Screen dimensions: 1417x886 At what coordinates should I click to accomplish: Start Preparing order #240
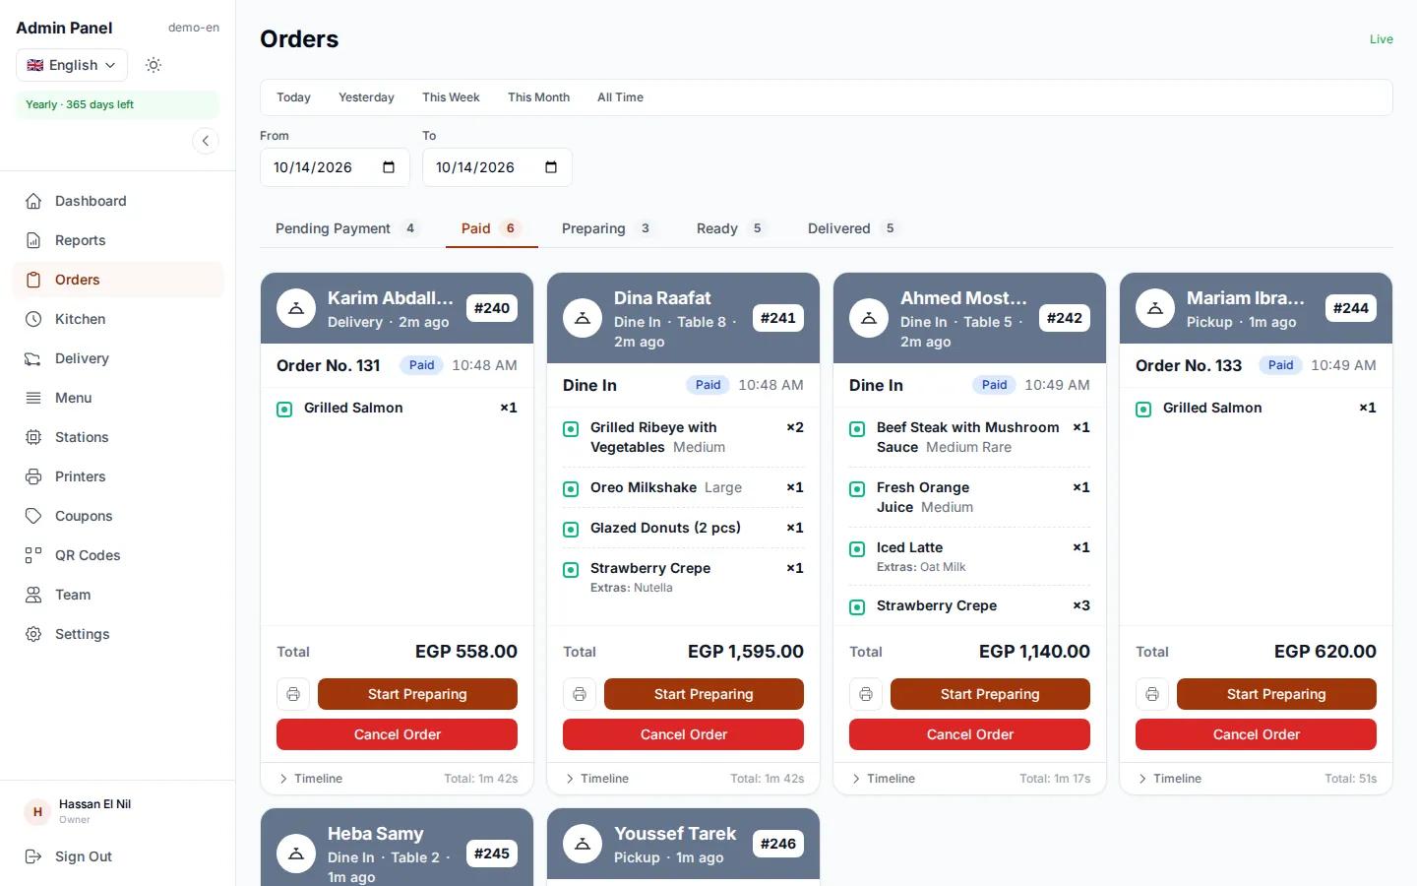click(417, 694)
